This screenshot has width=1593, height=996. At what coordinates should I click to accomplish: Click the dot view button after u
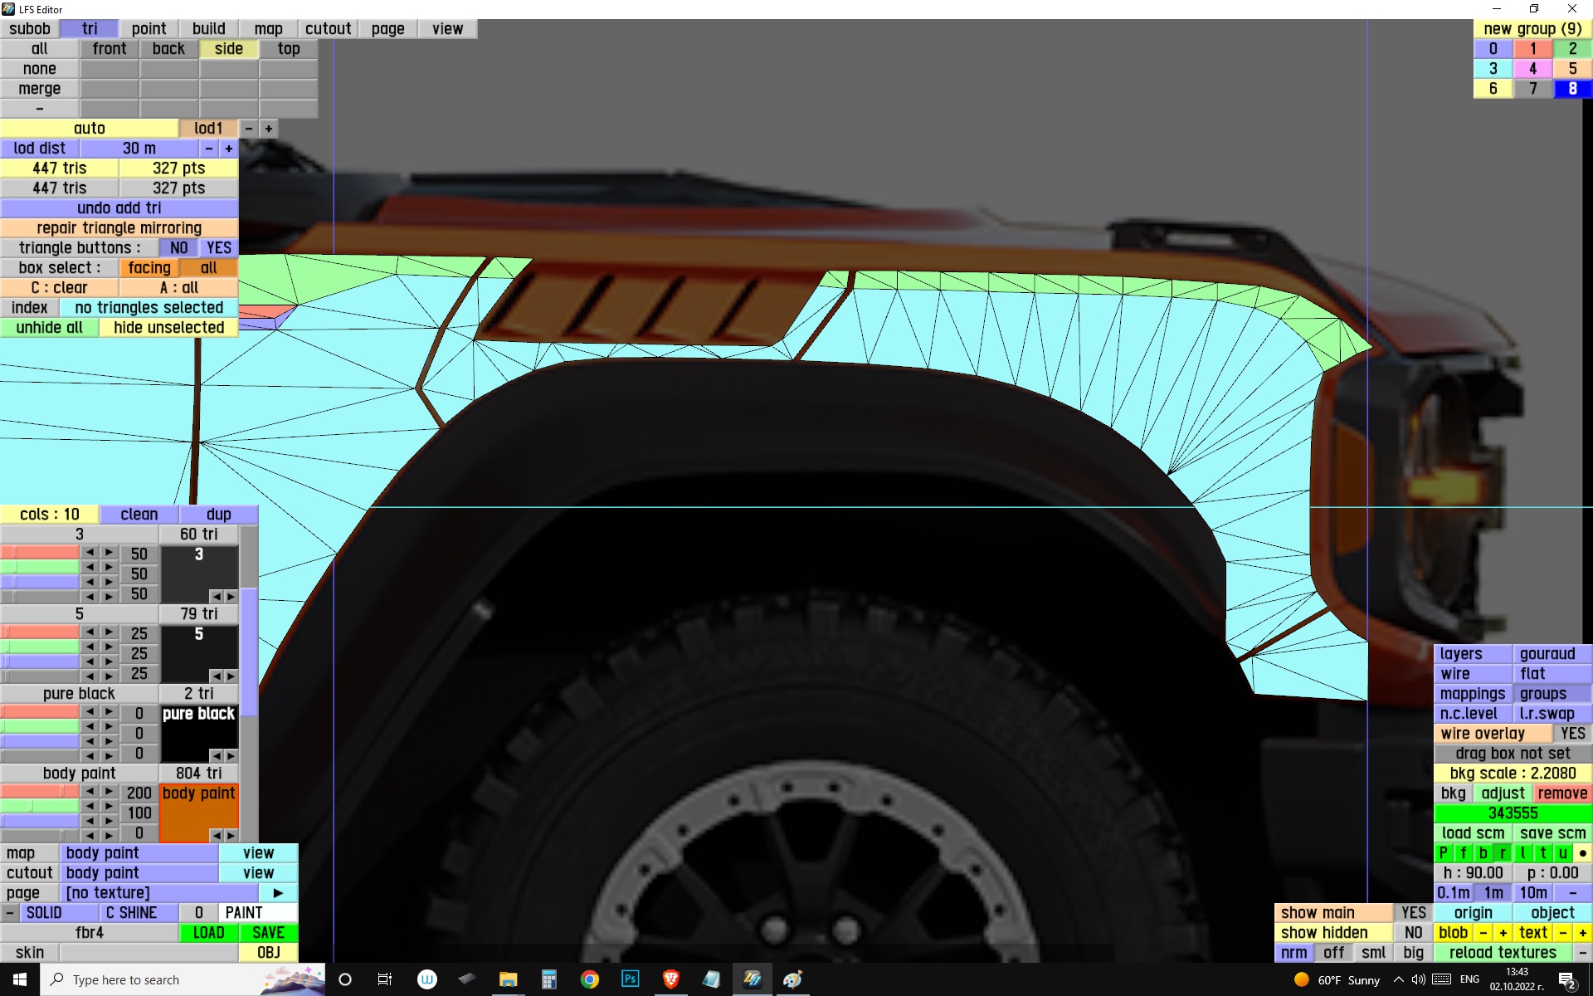pos(1582,853)
